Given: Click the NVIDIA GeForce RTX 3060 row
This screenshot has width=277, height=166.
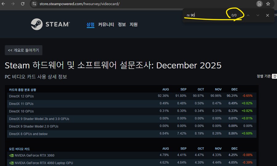Looking at the screenshot, I should tap(132, 156).
